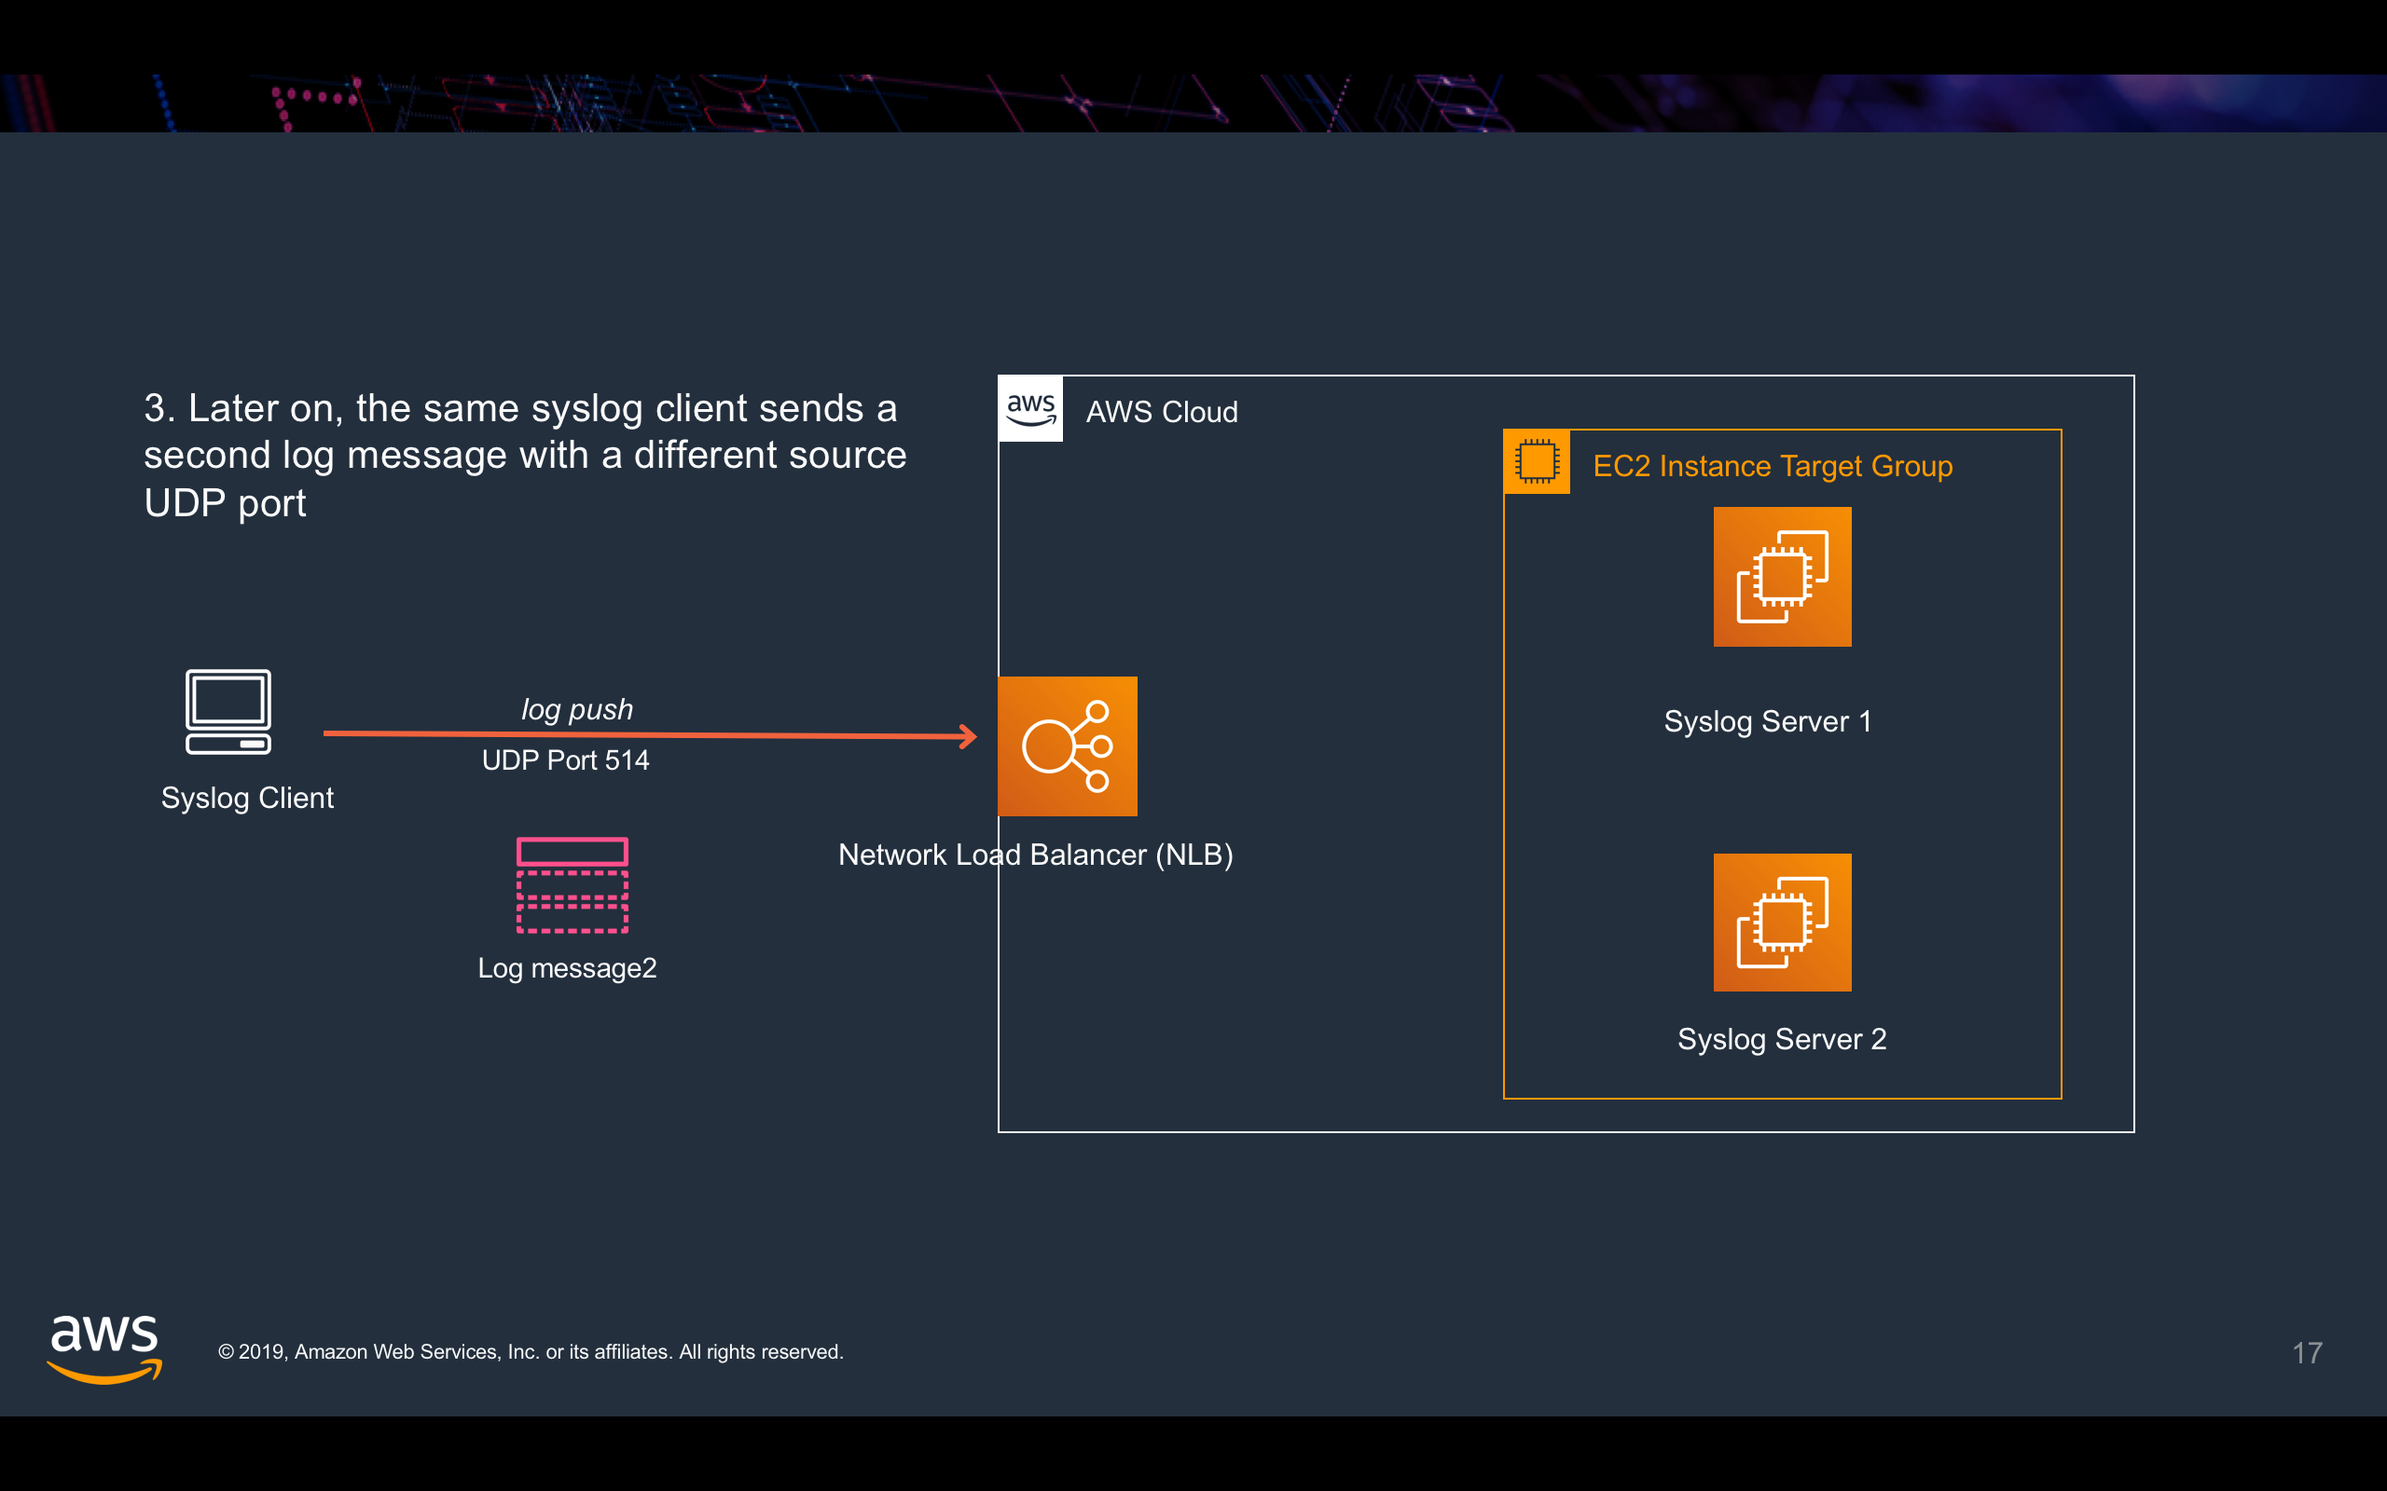Click the Syslog Server 2 label

coord(1780,1038)
